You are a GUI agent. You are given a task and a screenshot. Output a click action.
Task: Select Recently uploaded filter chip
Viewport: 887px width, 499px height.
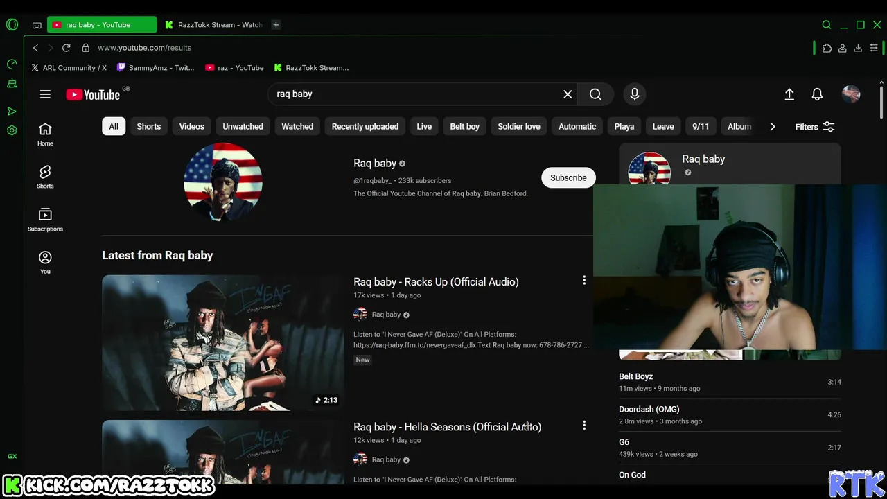point(365,126)
